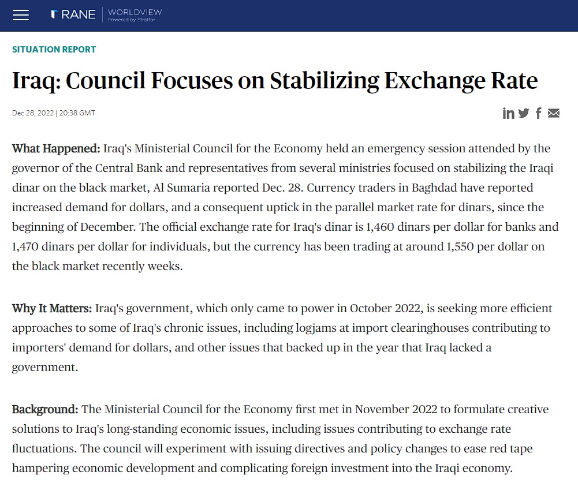Click the article headline about Iraq Council
This screenshot has width=578, height=494.
click(x=275, y=80)
